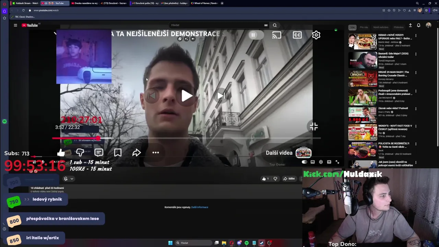Skip to the next video
Screen dimensions: 439x247
click(x=221, y=96)
